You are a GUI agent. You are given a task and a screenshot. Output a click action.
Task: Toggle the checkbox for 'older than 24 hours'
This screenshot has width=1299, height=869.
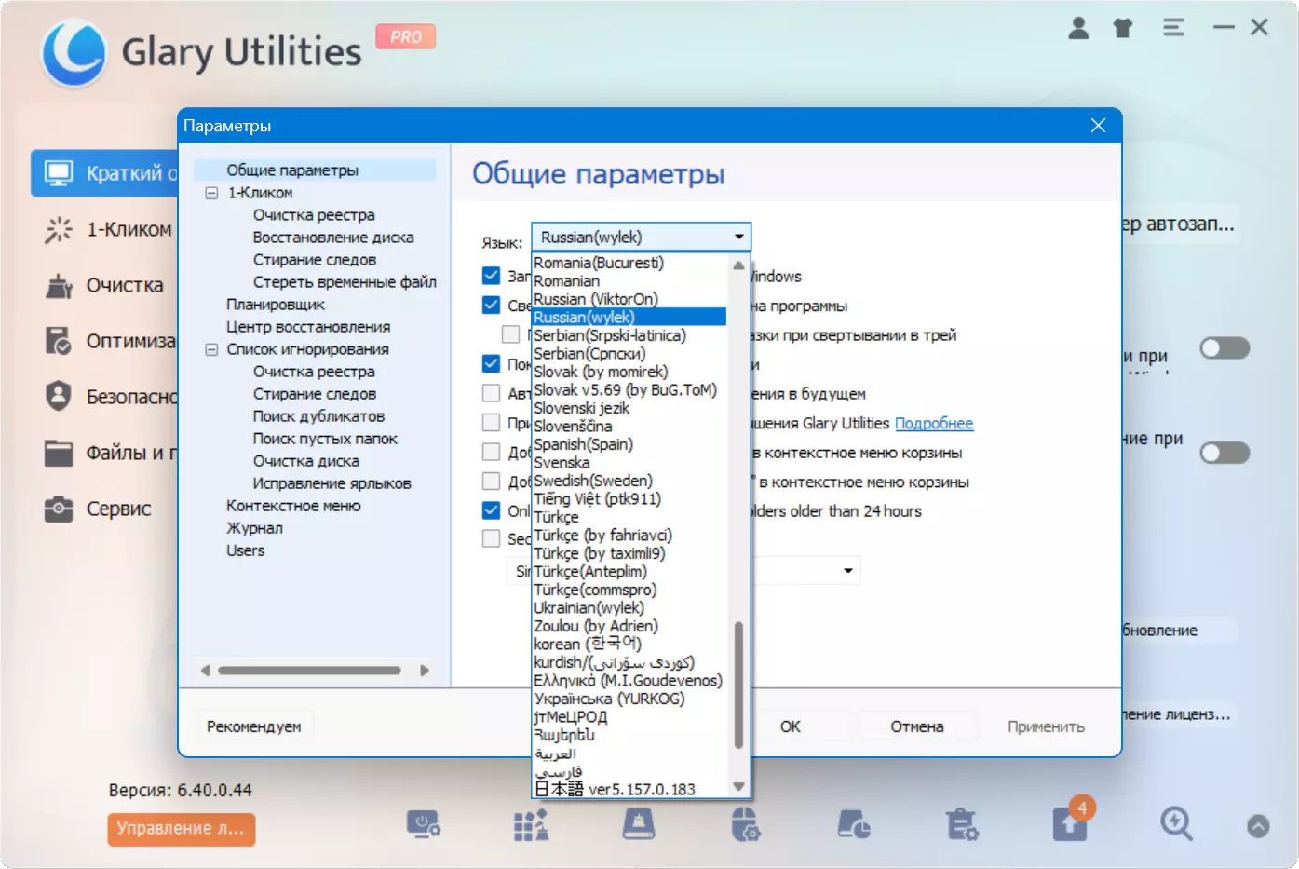click(491, 510)
